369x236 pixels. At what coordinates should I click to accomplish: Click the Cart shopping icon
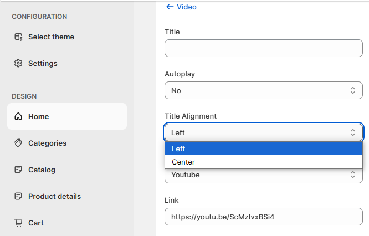pos(18,223)
